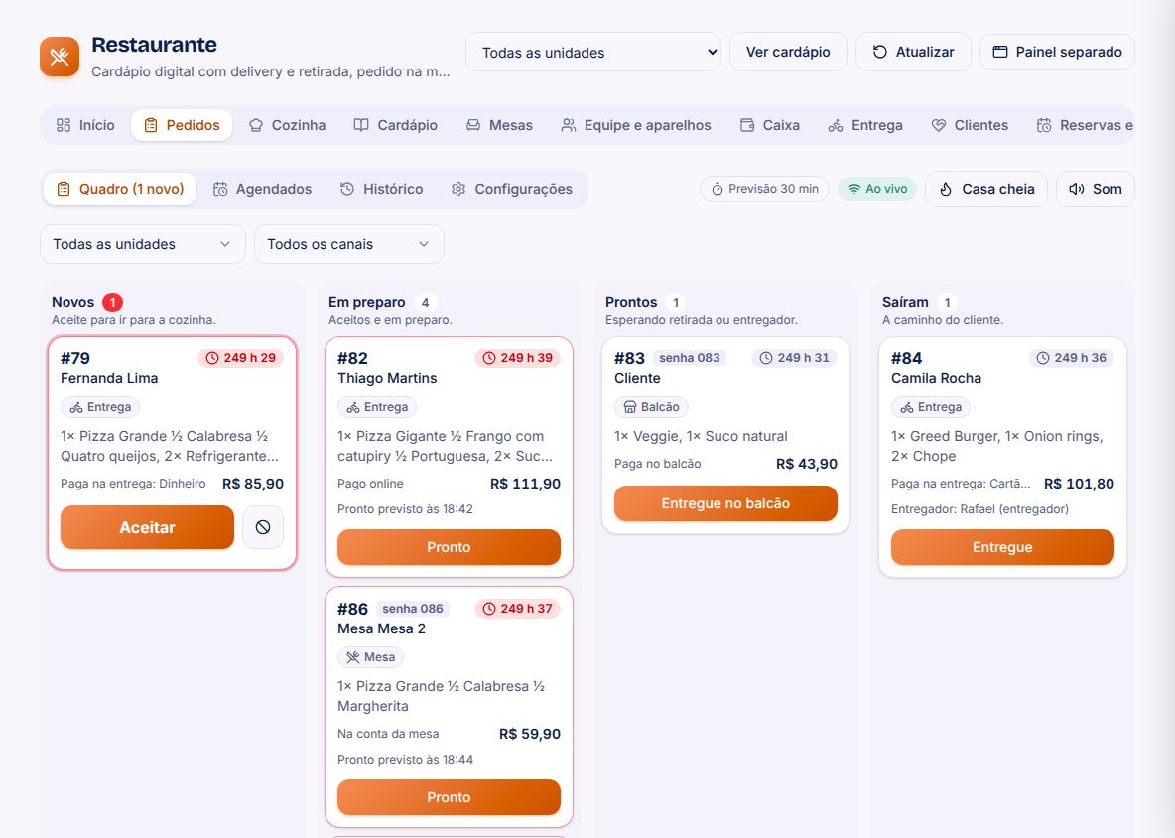Viewport: 1175px width, 838px height.
Task: Open the Configurações sub-tab
Action: pos(512,189)
